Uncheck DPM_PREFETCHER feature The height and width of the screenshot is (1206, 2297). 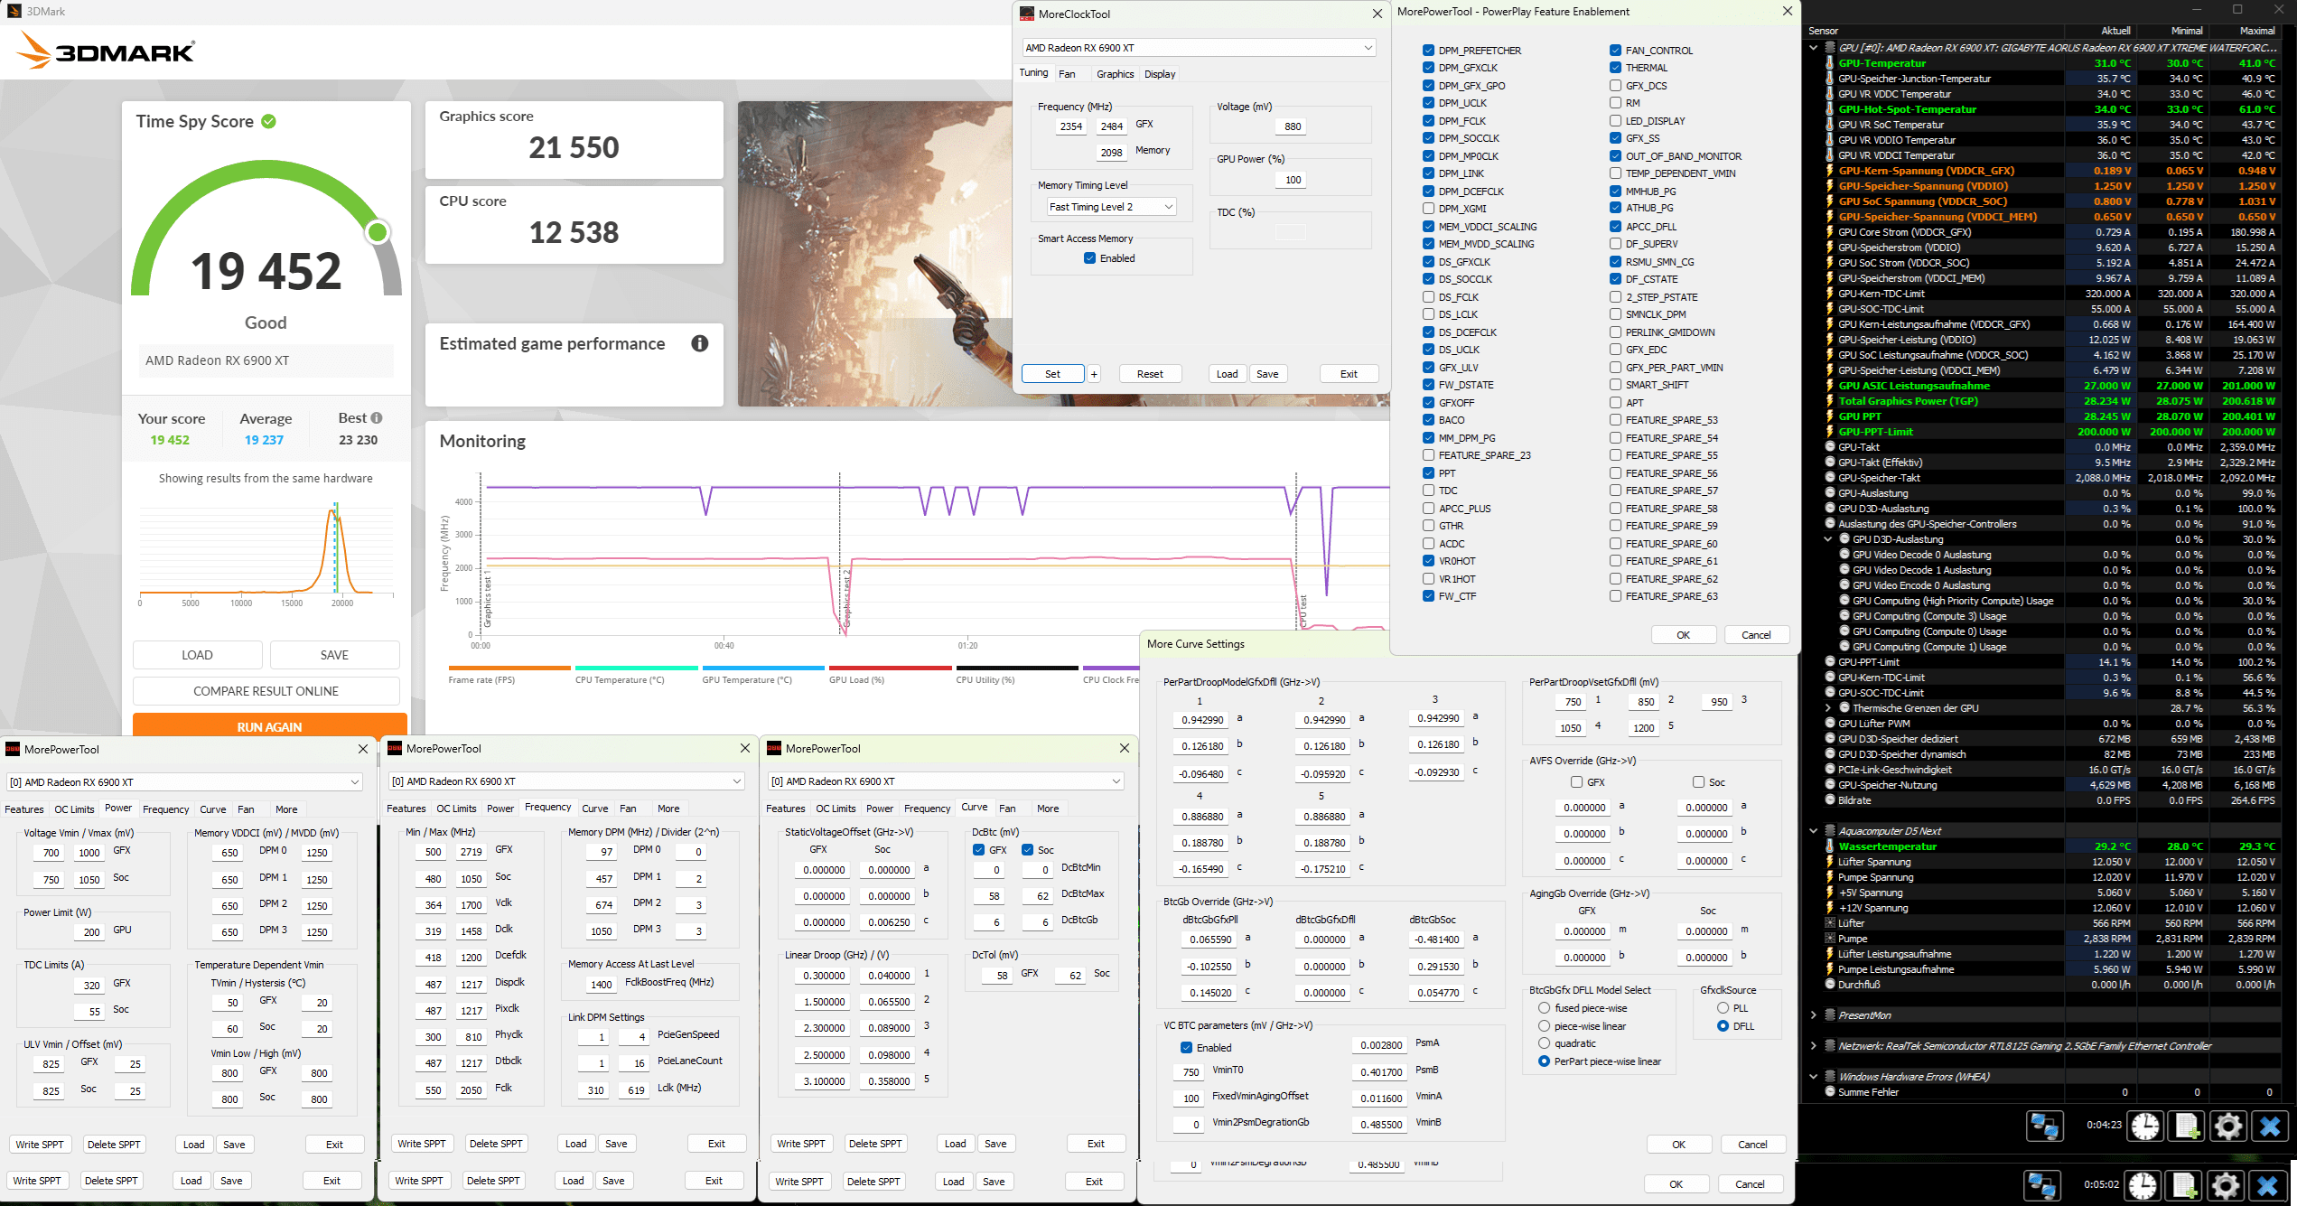1428,51
